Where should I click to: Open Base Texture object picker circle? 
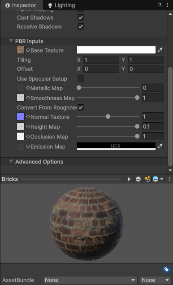(28, 50)
